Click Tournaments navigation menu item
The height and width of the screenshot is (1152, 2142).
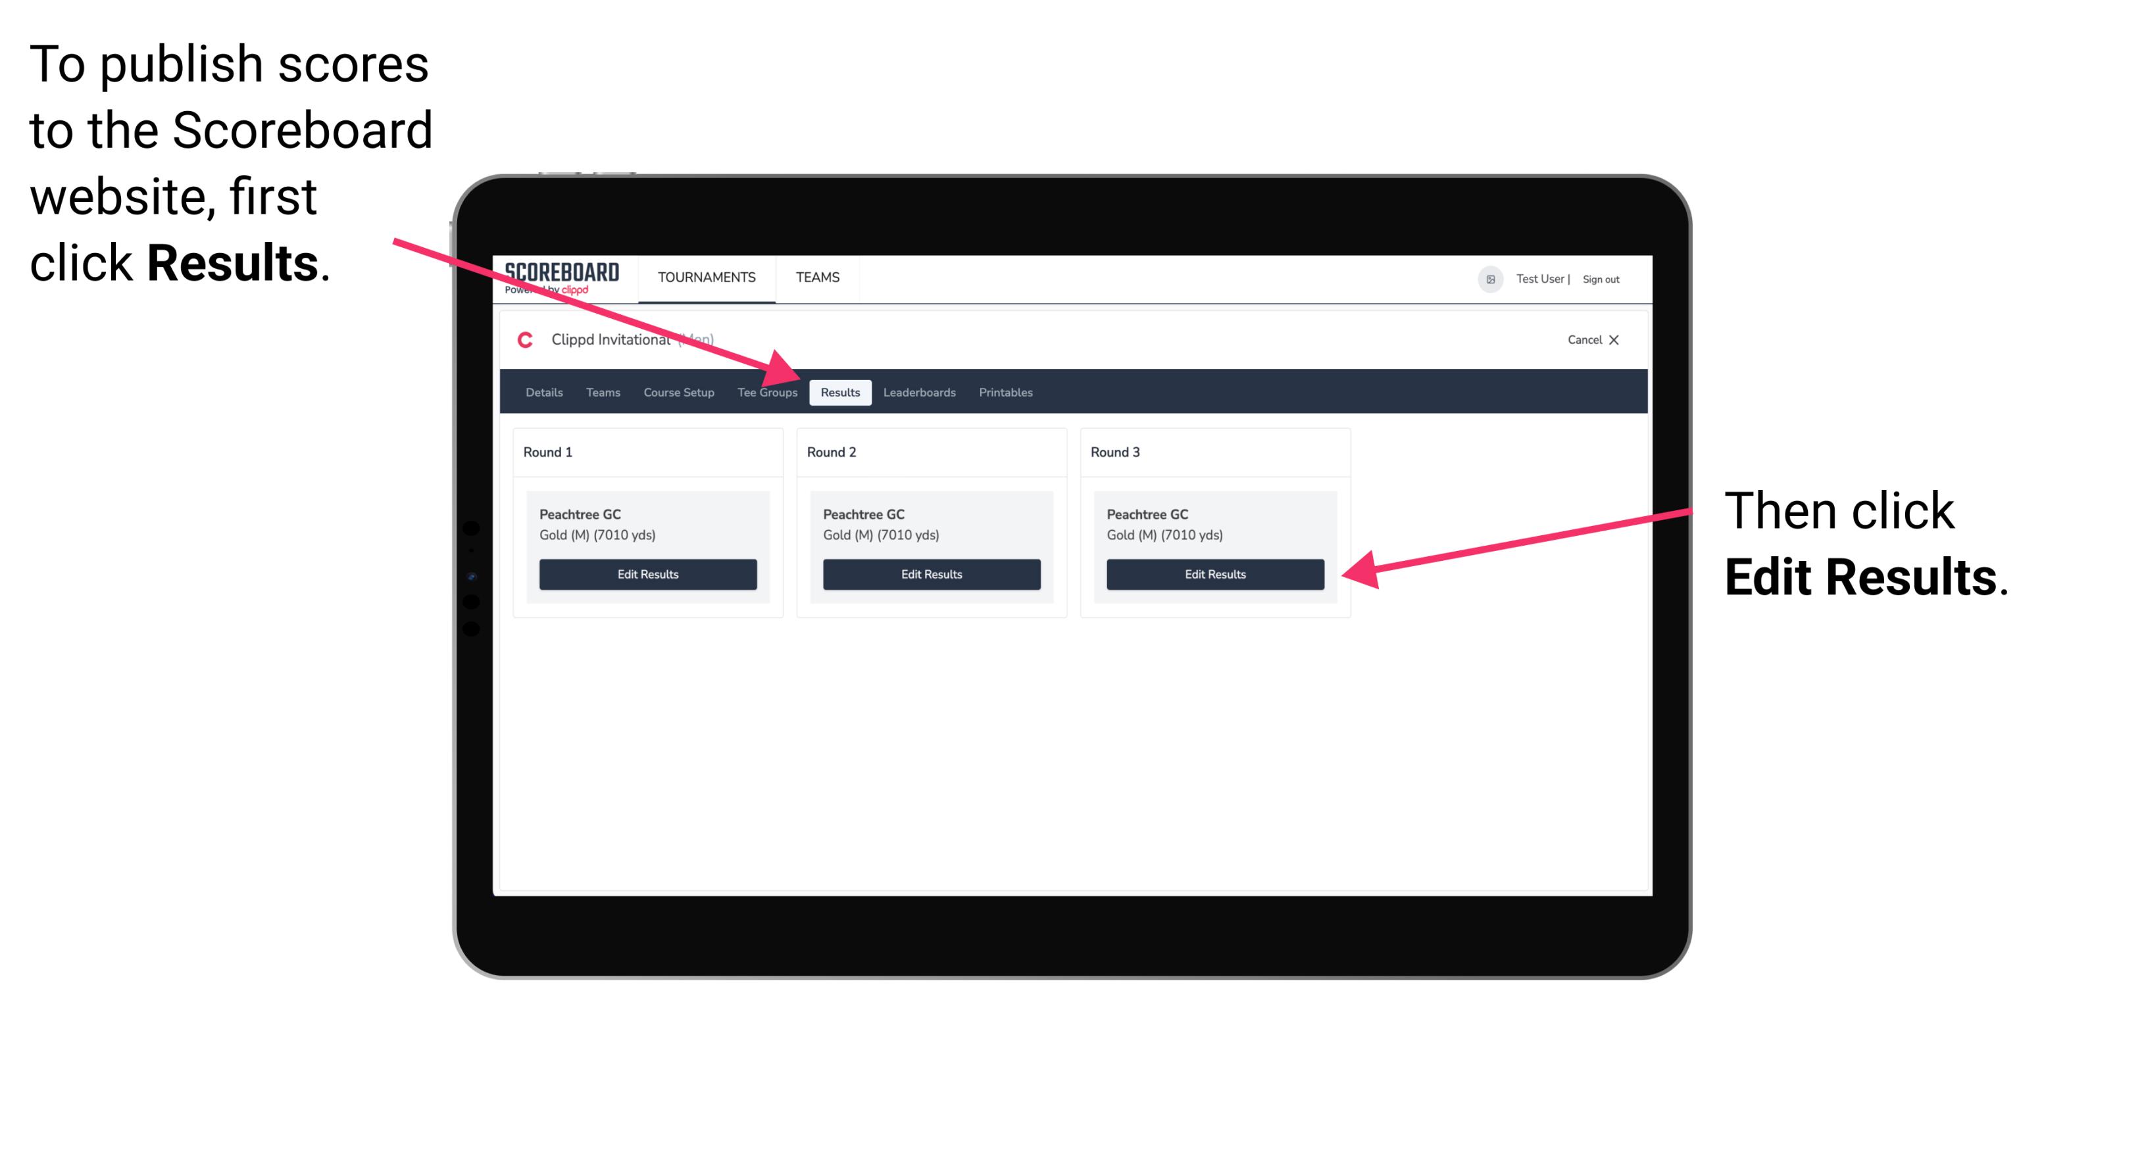(705, 277)
